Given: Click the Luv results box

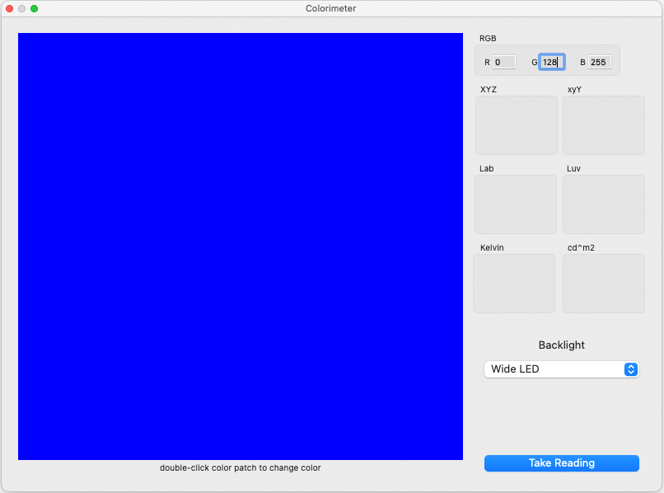Looking at the screenshot, I should pyautogui.click(x=603, y=204).
